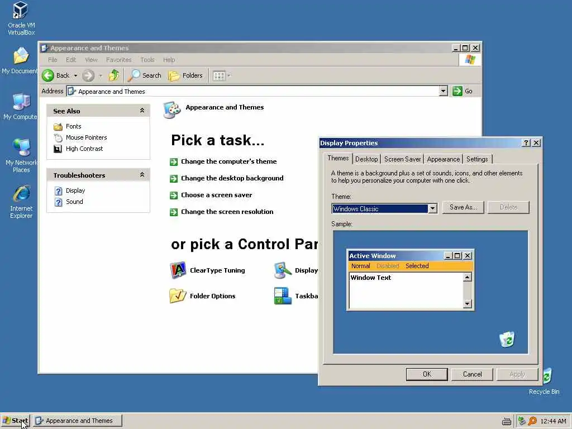Click the ClearType Tuning icon

(x=178, y=270)
